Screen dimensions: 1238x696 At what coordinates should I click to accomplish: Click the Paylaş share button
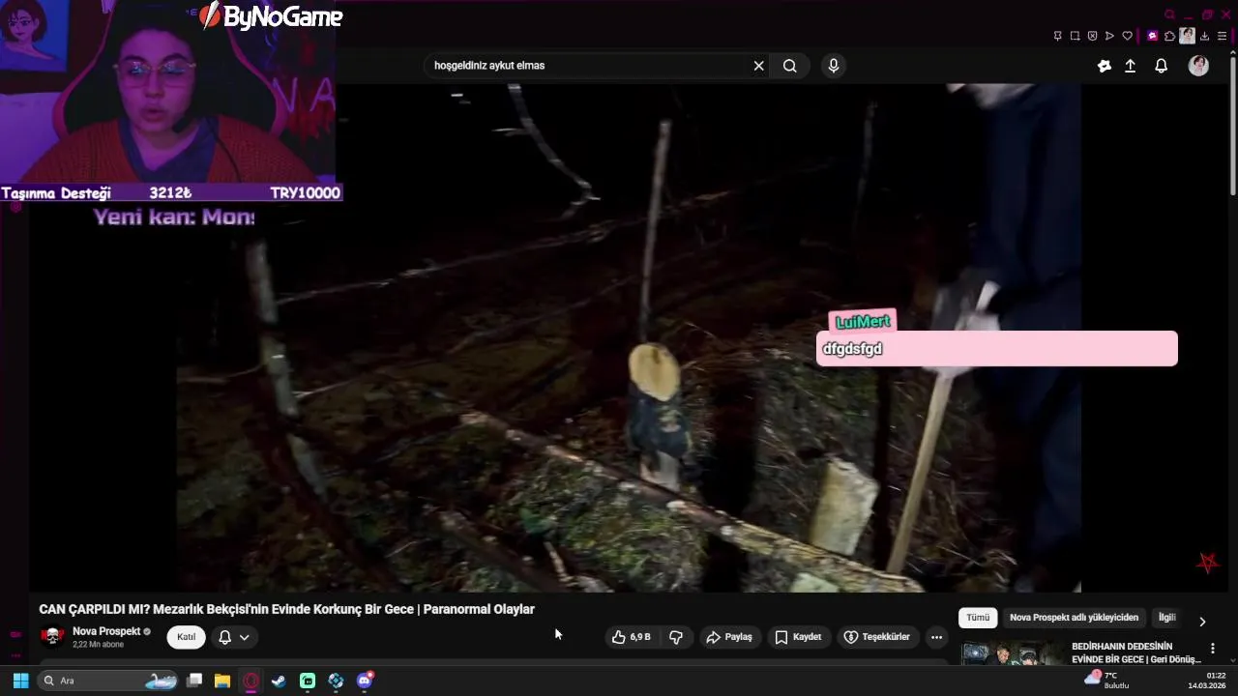click(729, 637)
